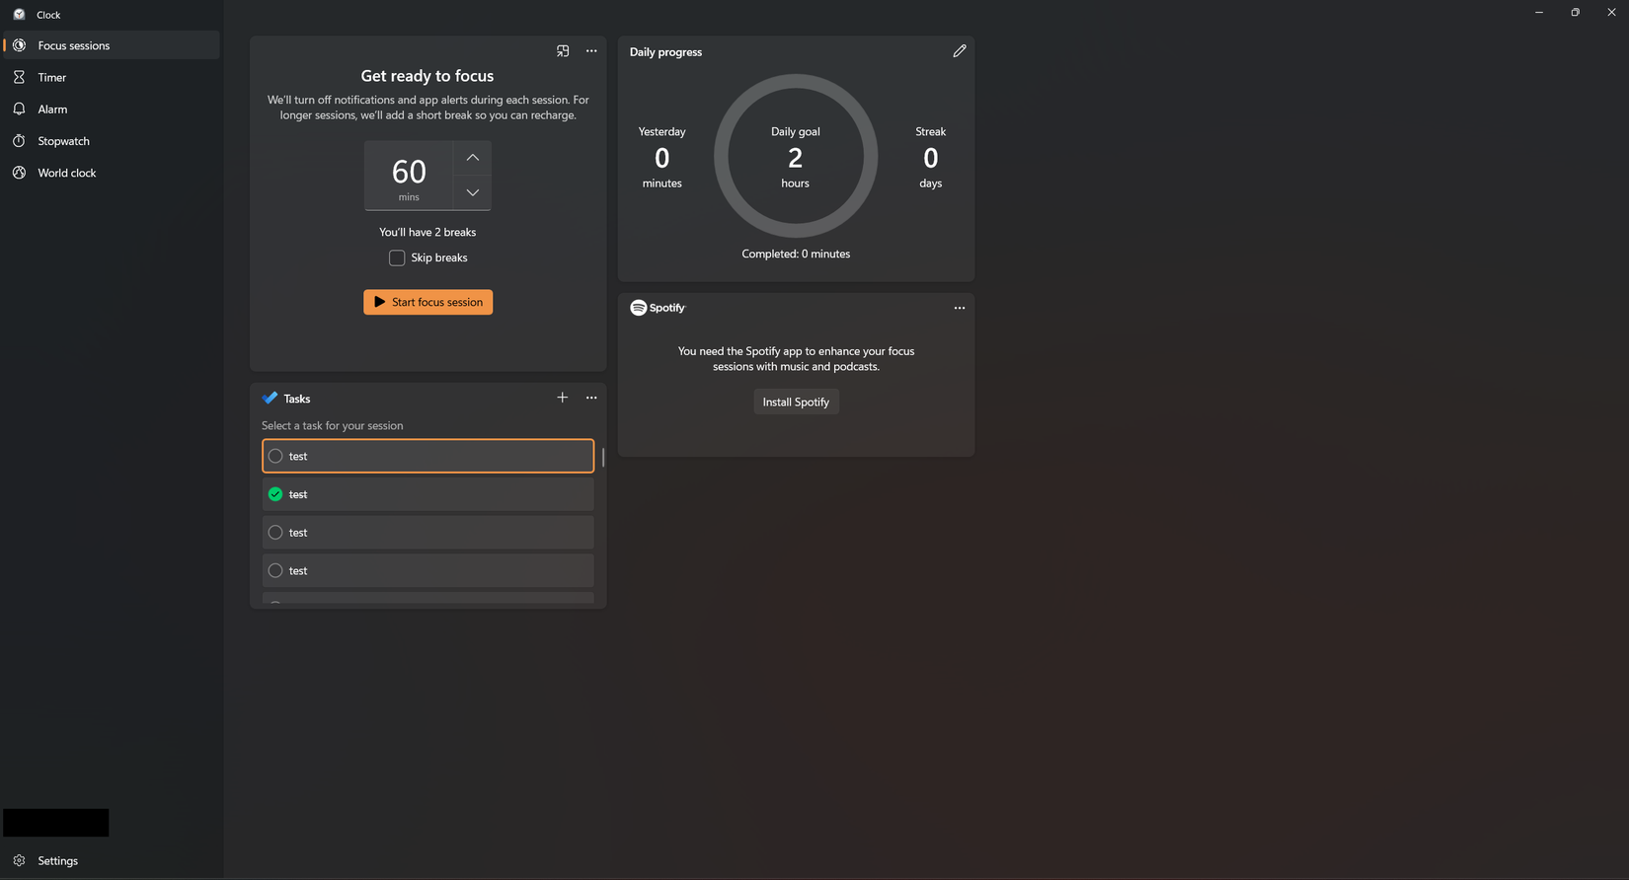
Task: Click the 60 mins duration field
Action: tap(409, 176)
